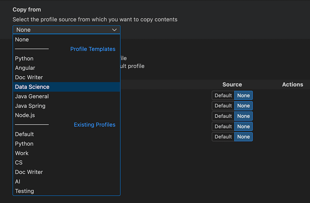310x203 pixels.
Task: Select the "Work" existing profile
Action: coord(22,153)
